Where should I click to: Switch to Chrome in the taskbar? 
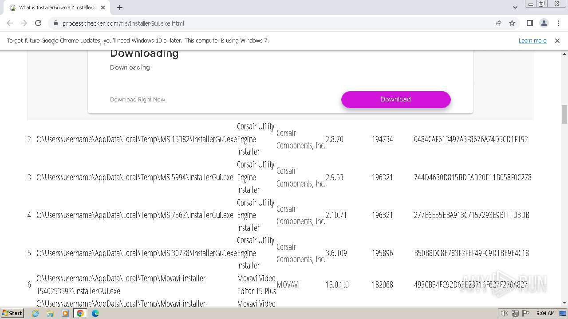click(x=80, y=313)
